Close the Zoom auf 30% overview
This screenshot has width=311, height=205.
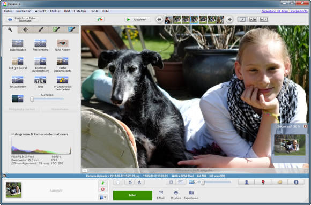click(x=306, y=126)
